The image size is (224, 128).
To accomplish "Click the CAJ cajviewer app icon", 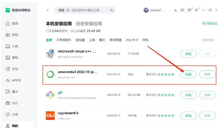I will pos(50,116).
